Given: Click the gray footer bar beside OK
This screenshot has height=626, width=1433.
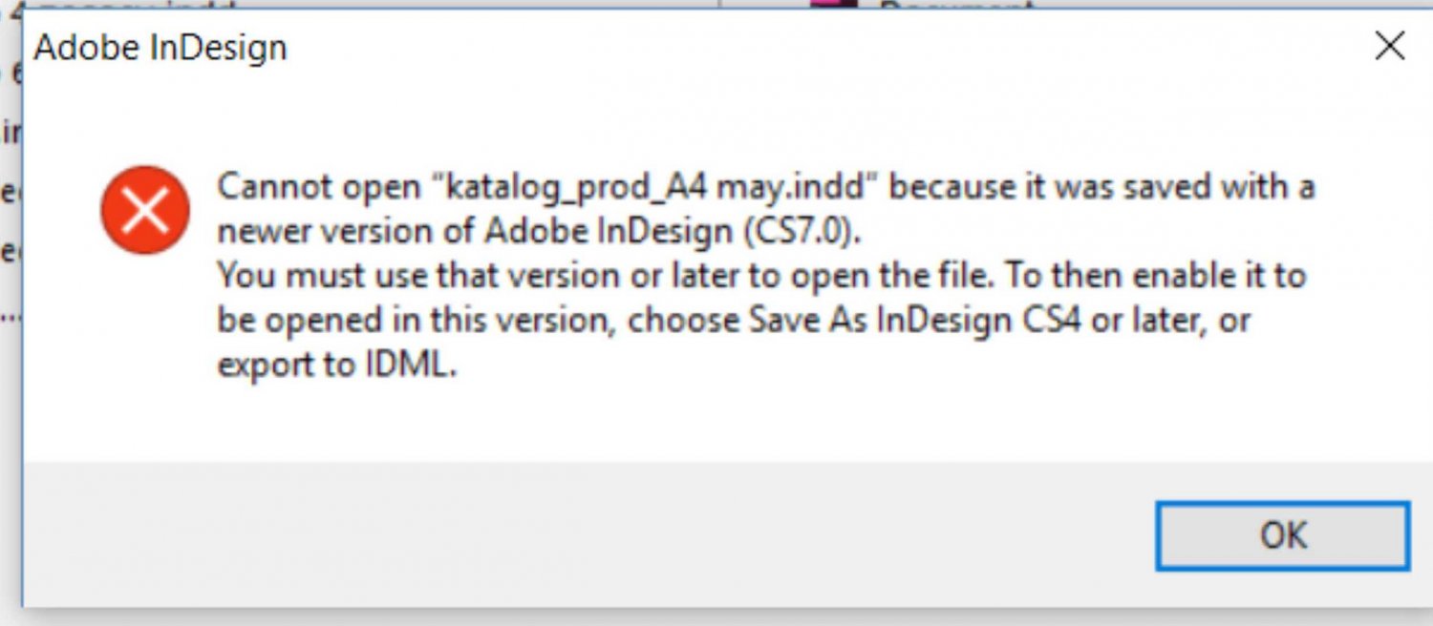Looking at the screenshot, I should click(573, 534).
